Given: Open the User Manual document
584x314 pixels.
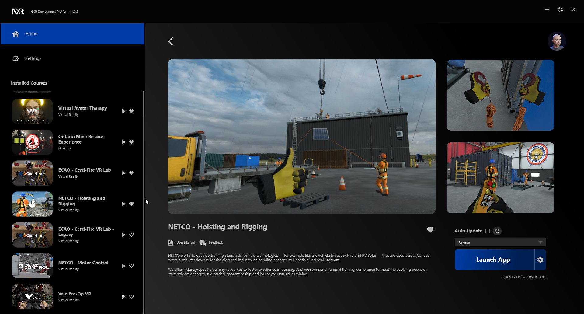Looking at the screenshot, I should 182,242.
